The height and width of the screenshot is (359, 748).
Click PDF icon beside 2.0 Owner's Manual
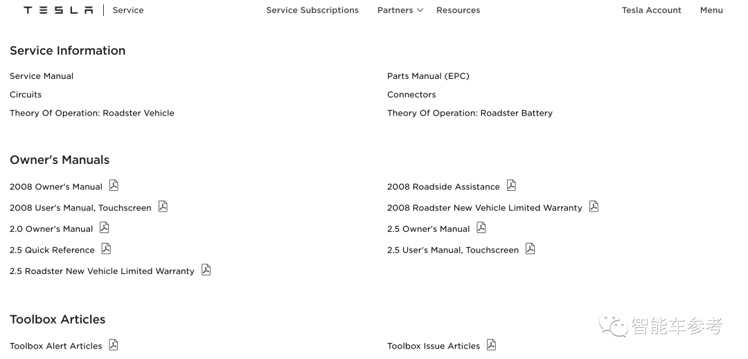(105, 228)
